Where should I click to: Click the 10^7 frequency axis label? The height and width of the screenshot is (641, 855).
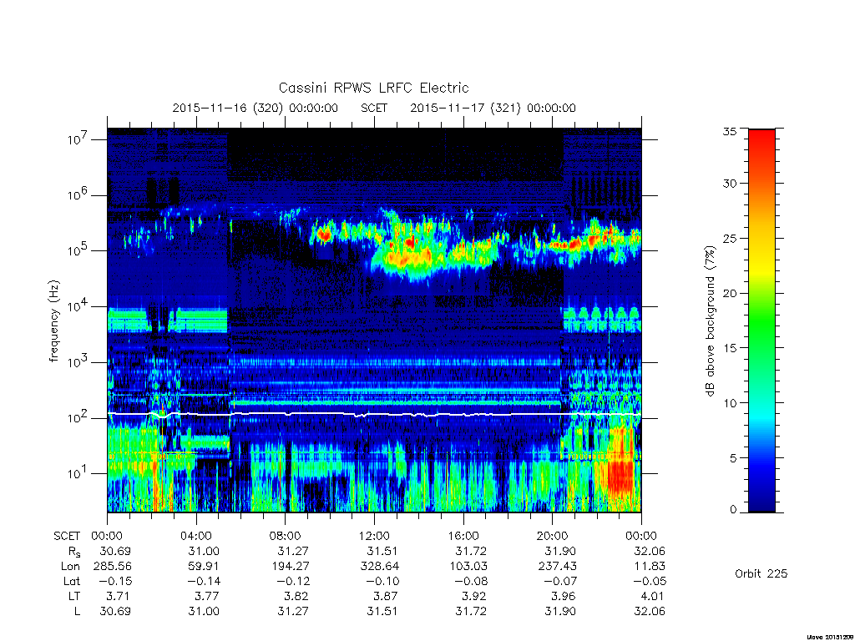[78, 139]
